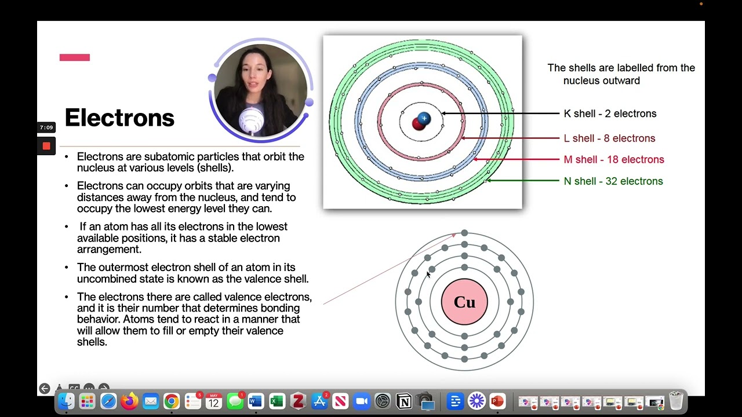
Task: Click the 'L shell - 8 electrons' label
Action: click(x=609, y=138)
